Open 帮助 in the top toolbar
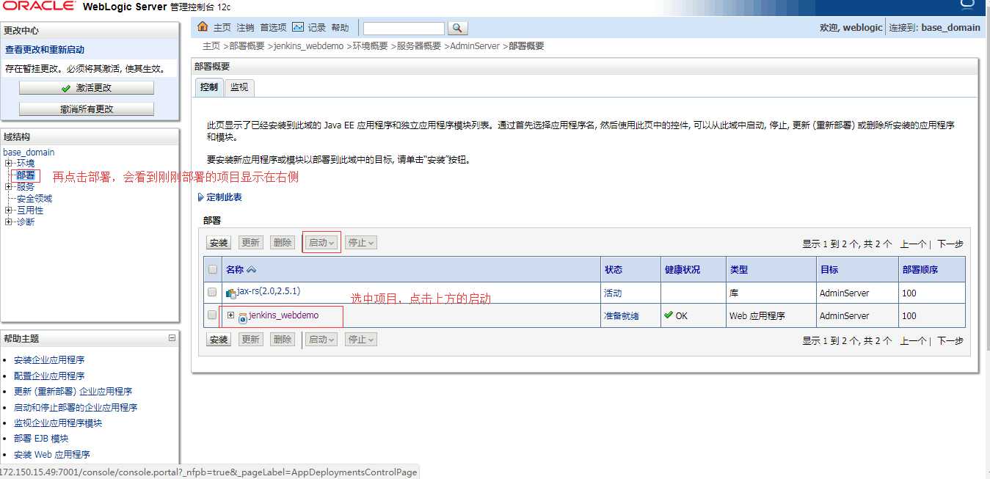990x479 pixels. click(340, 28)
